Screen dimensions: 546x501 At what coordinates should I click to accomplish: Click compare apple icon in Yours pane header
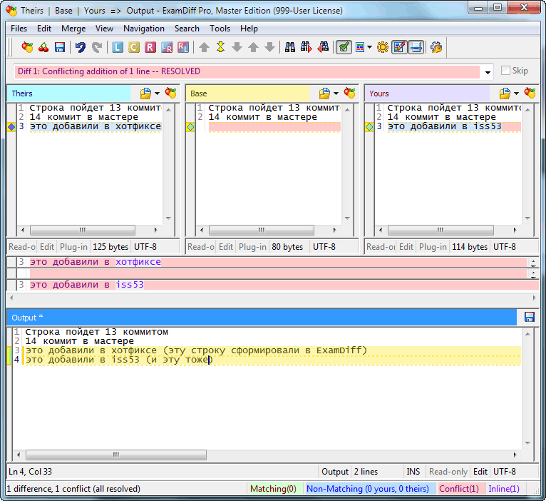(530, 93)
